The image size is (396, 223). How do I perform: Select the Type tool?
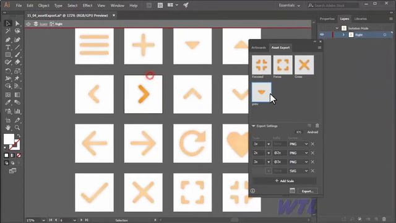(8, 47)
